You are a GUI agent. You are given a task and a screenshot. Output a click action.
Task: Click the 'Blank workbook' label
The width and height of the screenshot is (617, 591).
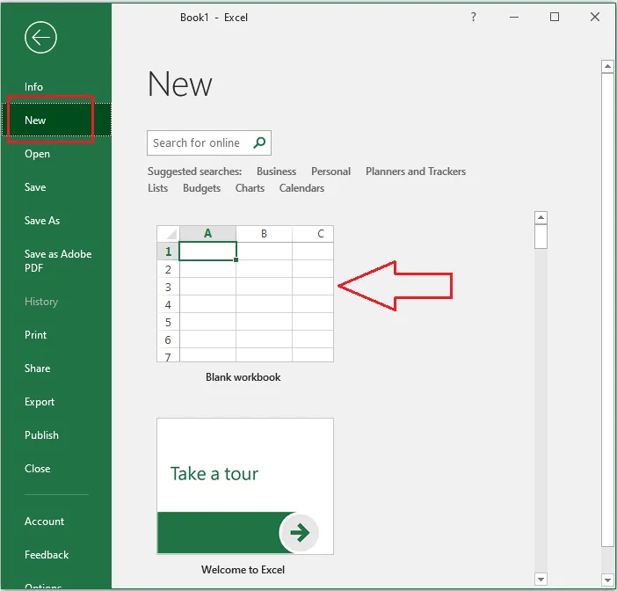point(243,377)
